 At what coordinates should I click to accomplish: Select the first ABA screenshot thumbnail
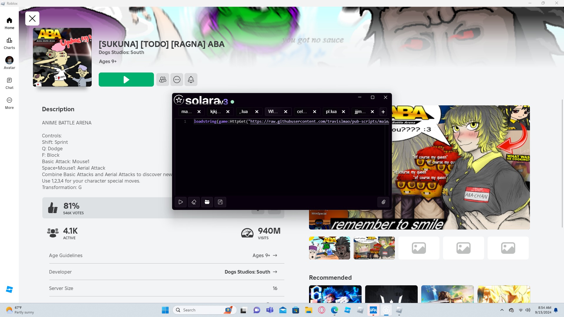[x=330, y=248]
